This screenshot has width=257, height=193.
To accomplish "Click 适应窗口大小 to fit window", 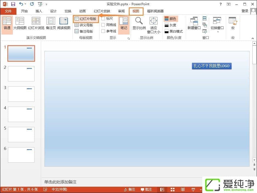I will click(153, 25).
